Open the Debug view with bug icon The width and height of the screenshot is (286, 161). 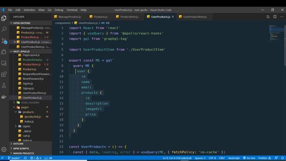[4, 52]
